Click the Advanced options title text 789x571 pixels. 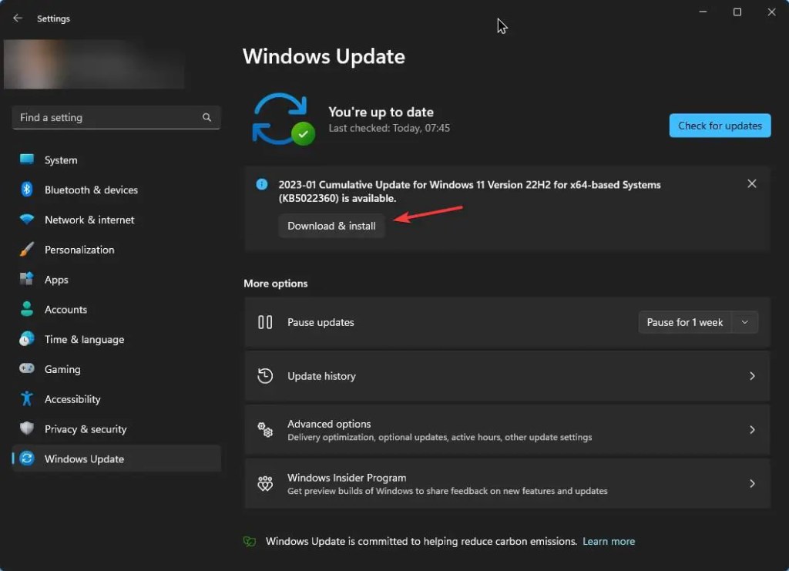pyautogui.click(x=329, y=424)
